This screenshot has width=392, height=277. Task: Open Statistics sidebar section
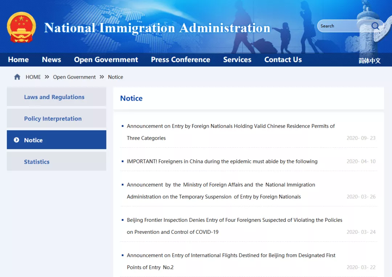(x=37, y=162)
